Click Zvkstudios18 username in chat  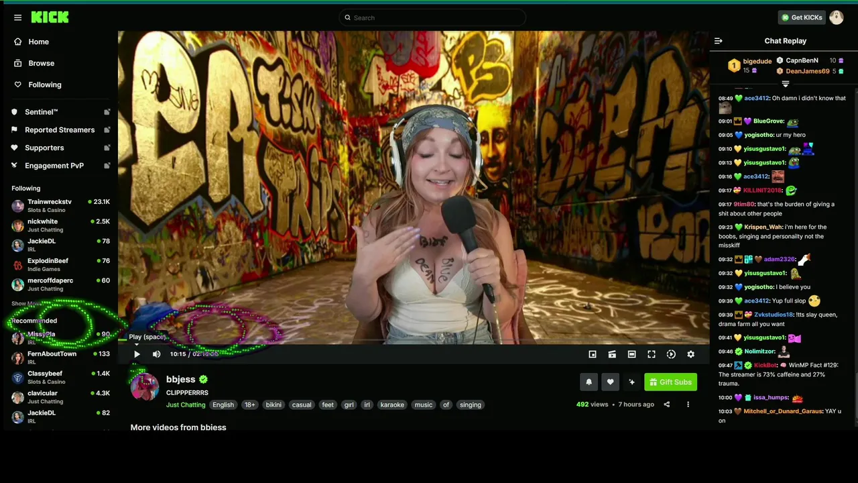pyautogui.click(x=774, y=315)
